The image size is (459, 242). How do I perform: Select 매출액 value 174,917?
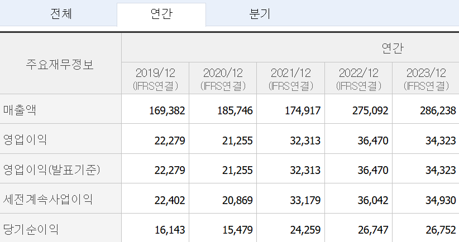(303, 111)
